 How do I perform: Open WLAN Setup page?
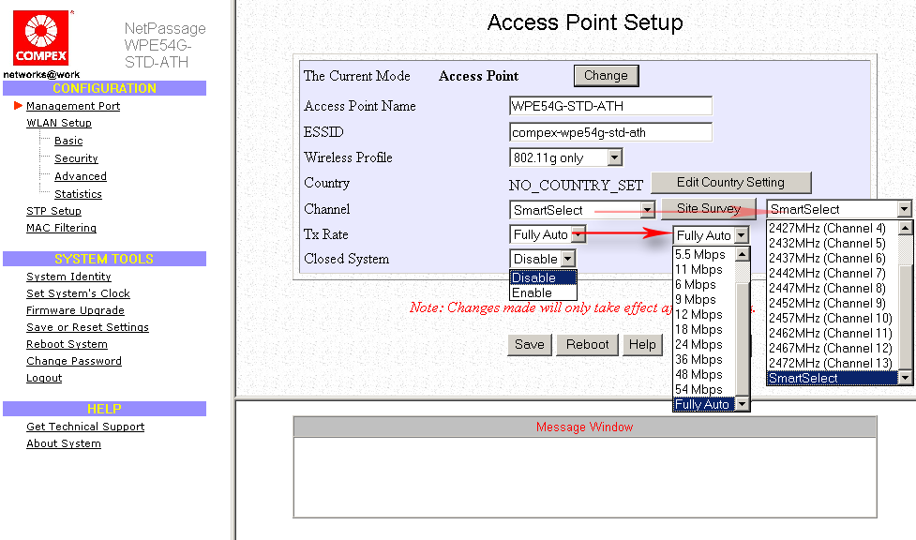(59, 123)
